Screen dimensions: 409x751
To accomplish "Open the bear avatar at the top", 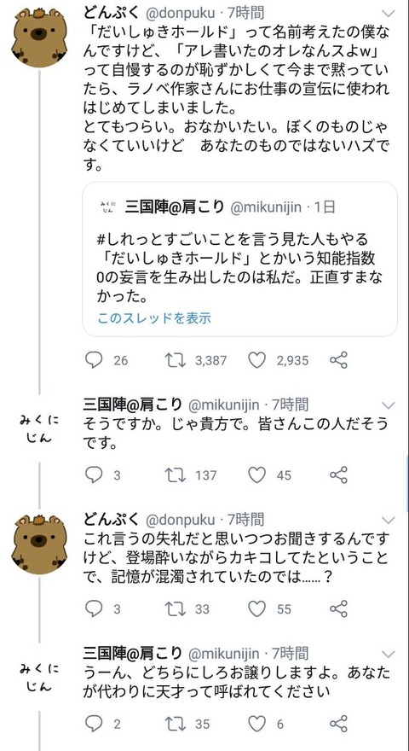I will pos(39,38).
